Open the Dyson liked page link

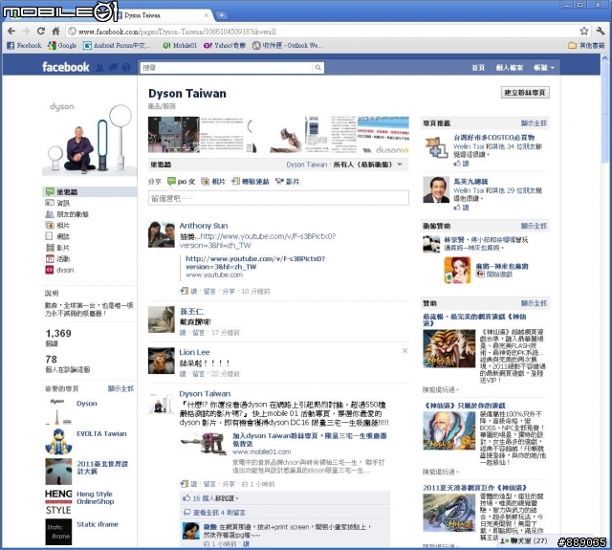(x=87, y=404)
